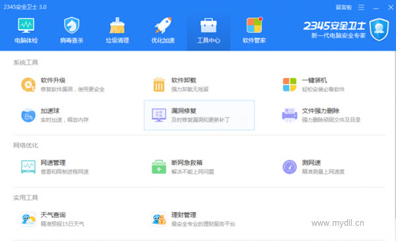396x241 pixels.
Task: Click the 测网速 purple gauge icon
Action: click(x=290, y=167)
